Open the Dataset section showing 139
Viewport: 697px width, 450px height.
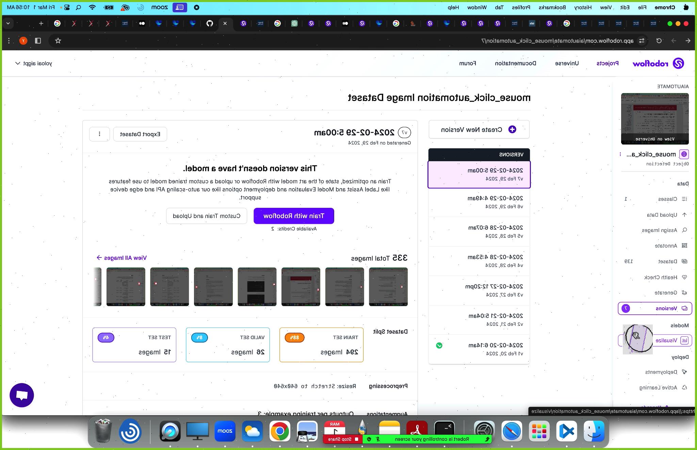click(655, 261)
